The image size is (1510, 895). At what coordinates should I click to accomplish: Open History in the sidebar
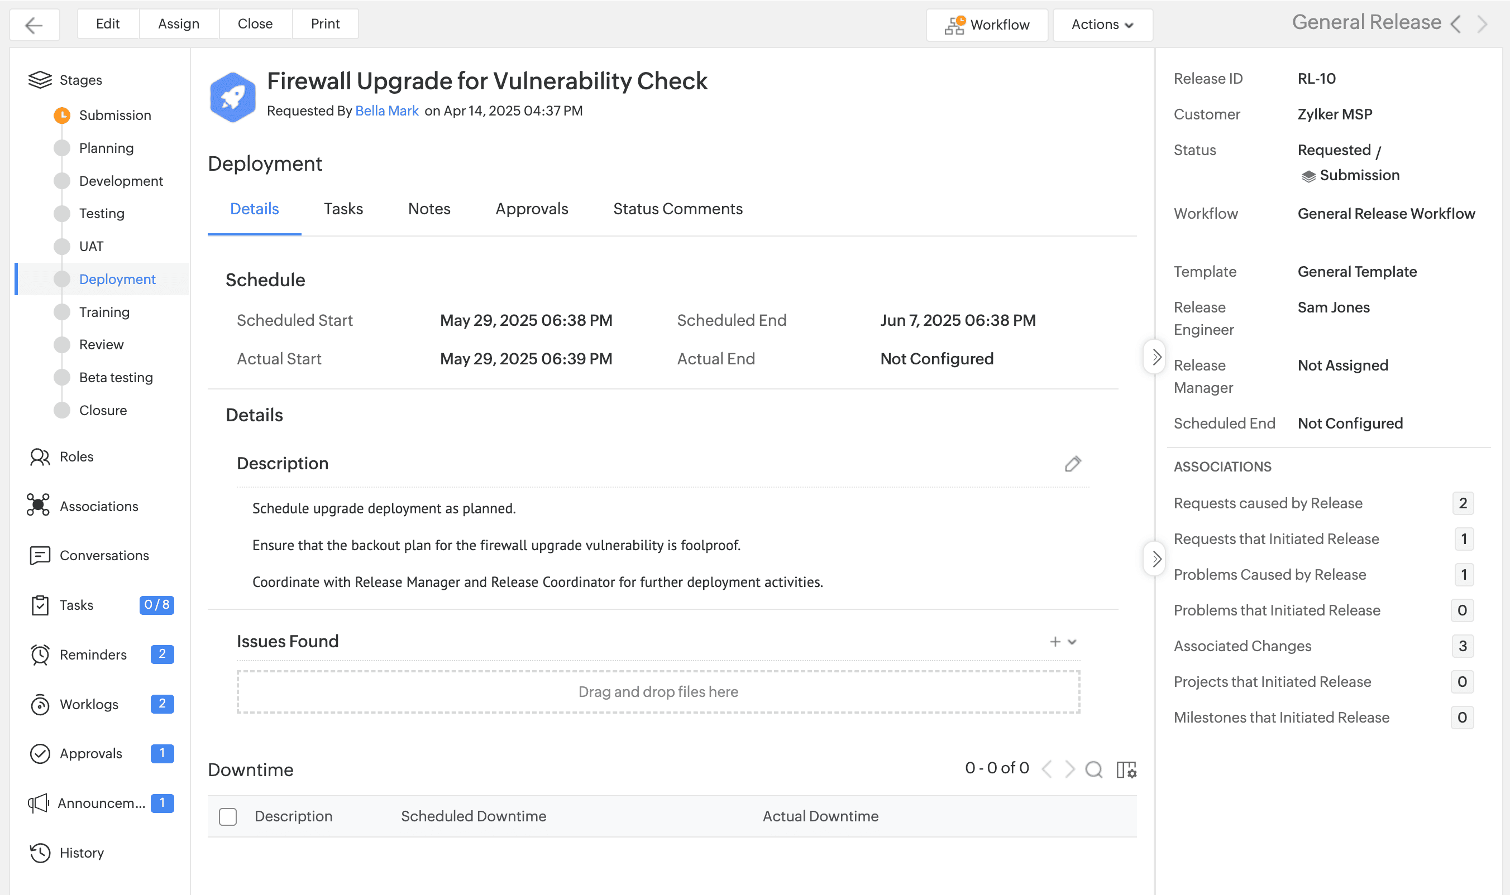pos(82,852)
